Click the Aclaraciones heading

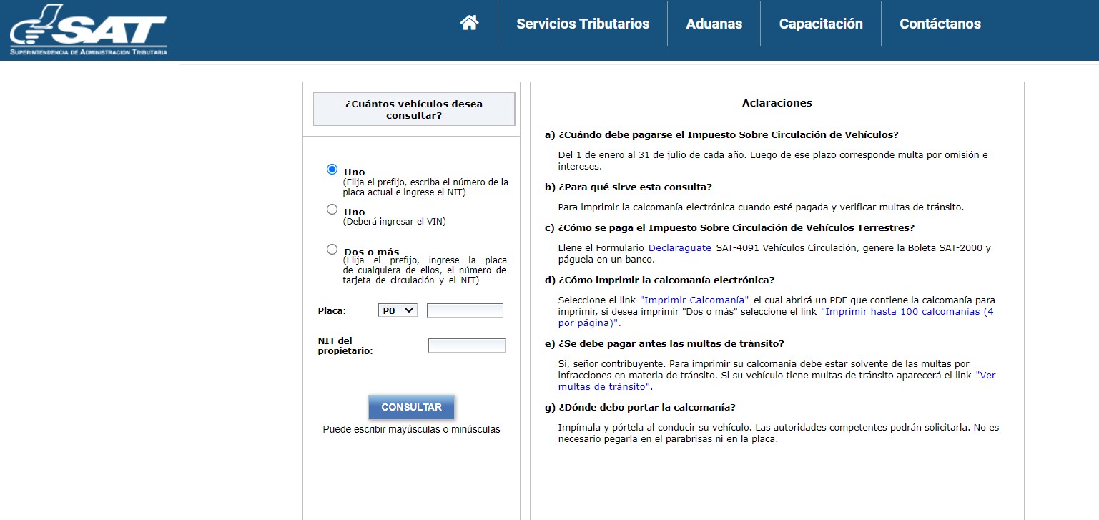pyautogui.click(x=777, y=103)
